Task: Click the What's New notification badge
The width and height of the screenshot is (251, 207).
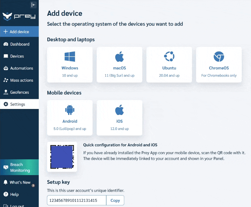Action: [33, 185]
